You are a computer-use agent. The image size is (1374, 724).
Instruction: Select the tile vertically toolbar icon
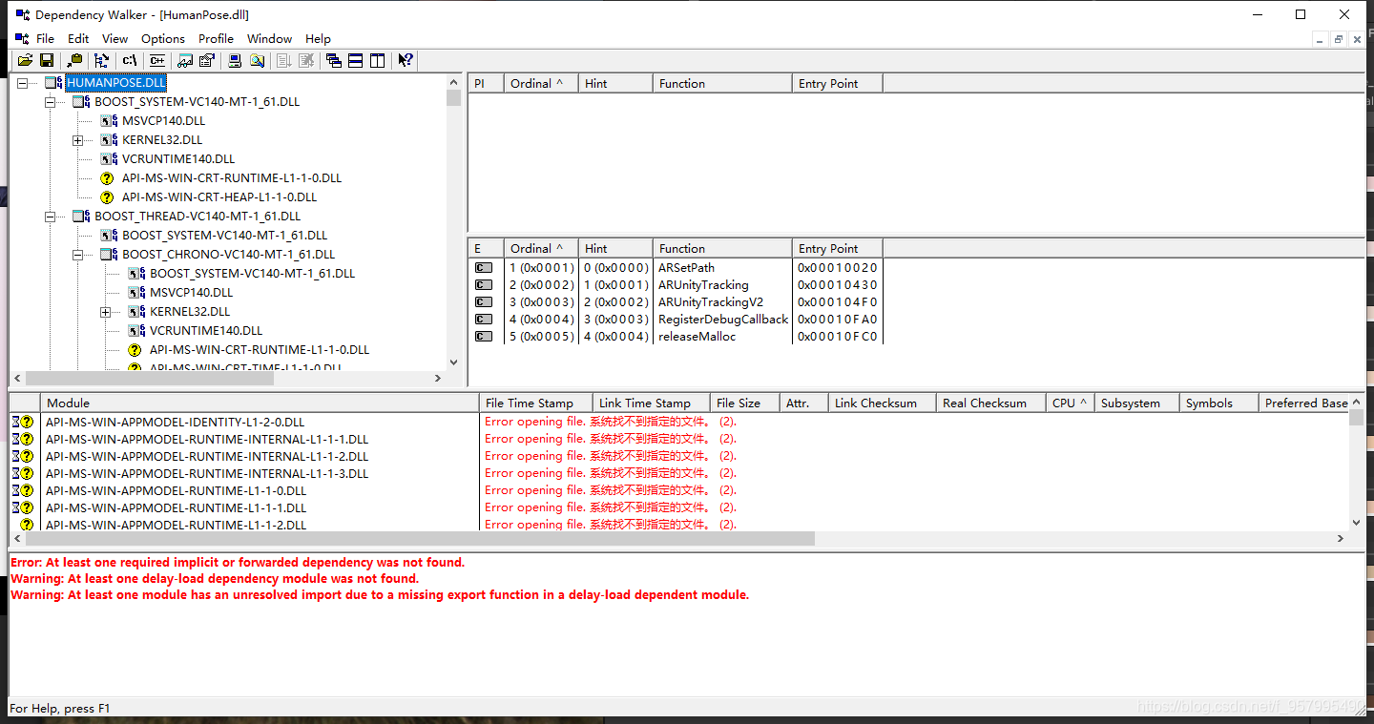tap(376, 60)
